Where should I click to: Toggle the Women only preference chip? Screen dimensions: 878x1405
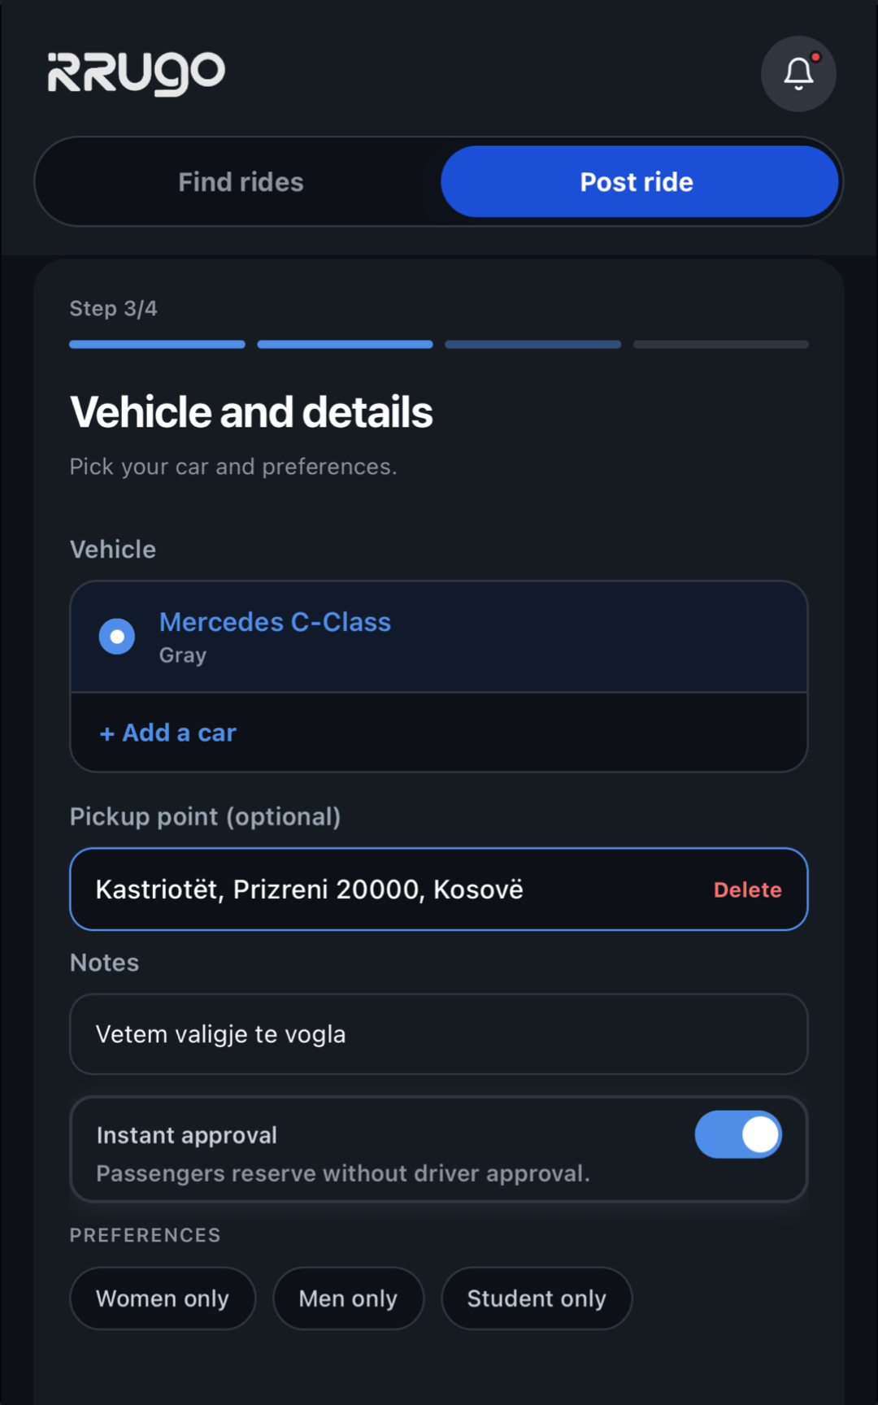(x=163, y=1298)
